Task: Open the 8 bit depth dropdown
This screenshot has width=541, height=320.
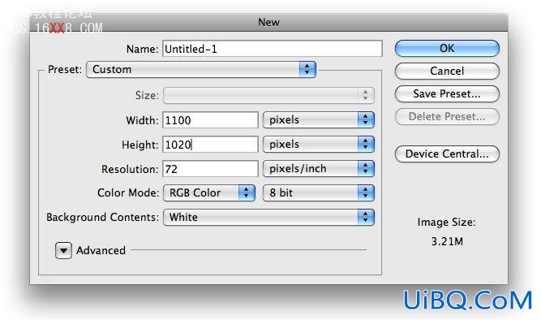Action: (x=319, y=192)
